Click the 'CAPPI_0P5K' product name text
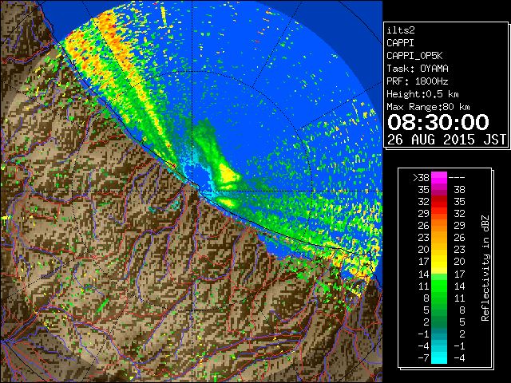The width and height of the screenshot is (511, 383). click(x=414, y=56)
